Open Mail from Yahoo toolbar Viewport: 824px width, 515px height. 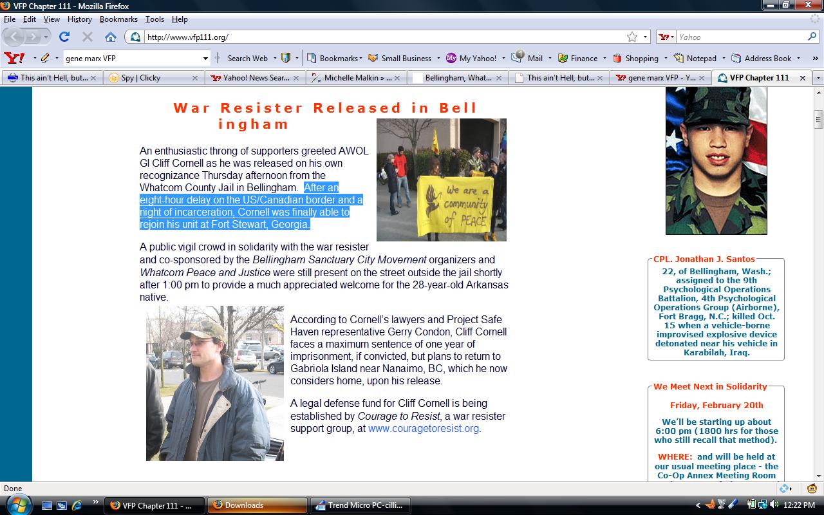[528, 58]
